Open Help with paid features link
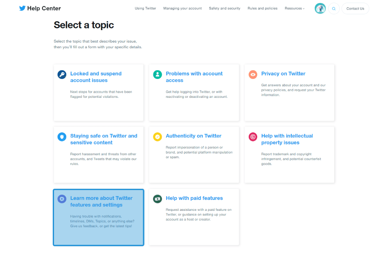Screen dimensions: 389x253 click(x=194, y=198)
